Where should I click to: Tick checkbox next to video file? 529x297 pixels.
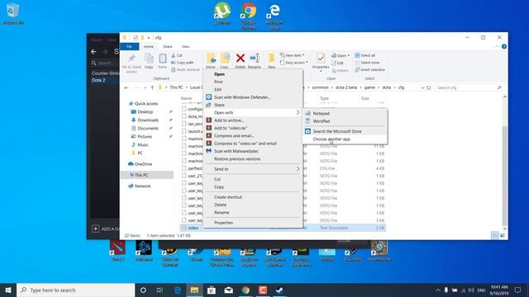click(183, 228)
